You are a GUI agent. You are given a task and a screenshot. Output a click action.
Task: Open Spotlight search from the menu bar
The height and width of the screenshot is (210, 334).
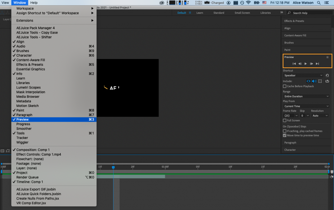(x=319, y=3)
